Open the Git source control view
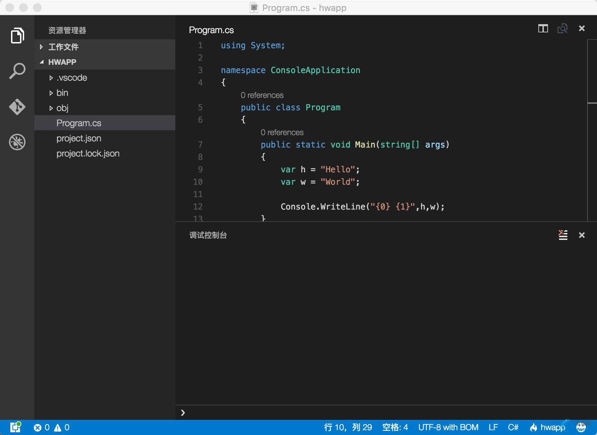597x435 pixels. pos(17,107)
